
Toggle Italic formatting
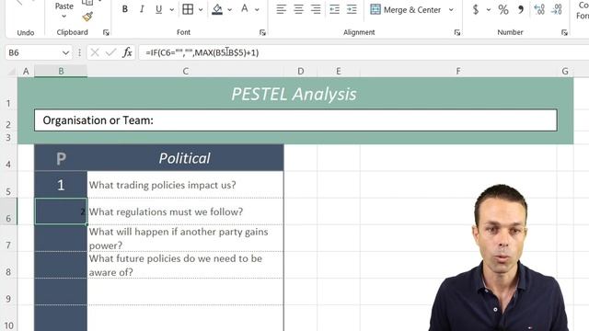coord(142,9)
